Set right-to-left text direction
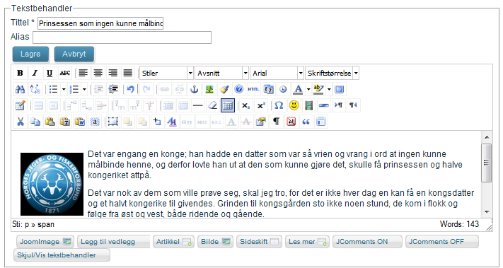 tap(353, 105)
